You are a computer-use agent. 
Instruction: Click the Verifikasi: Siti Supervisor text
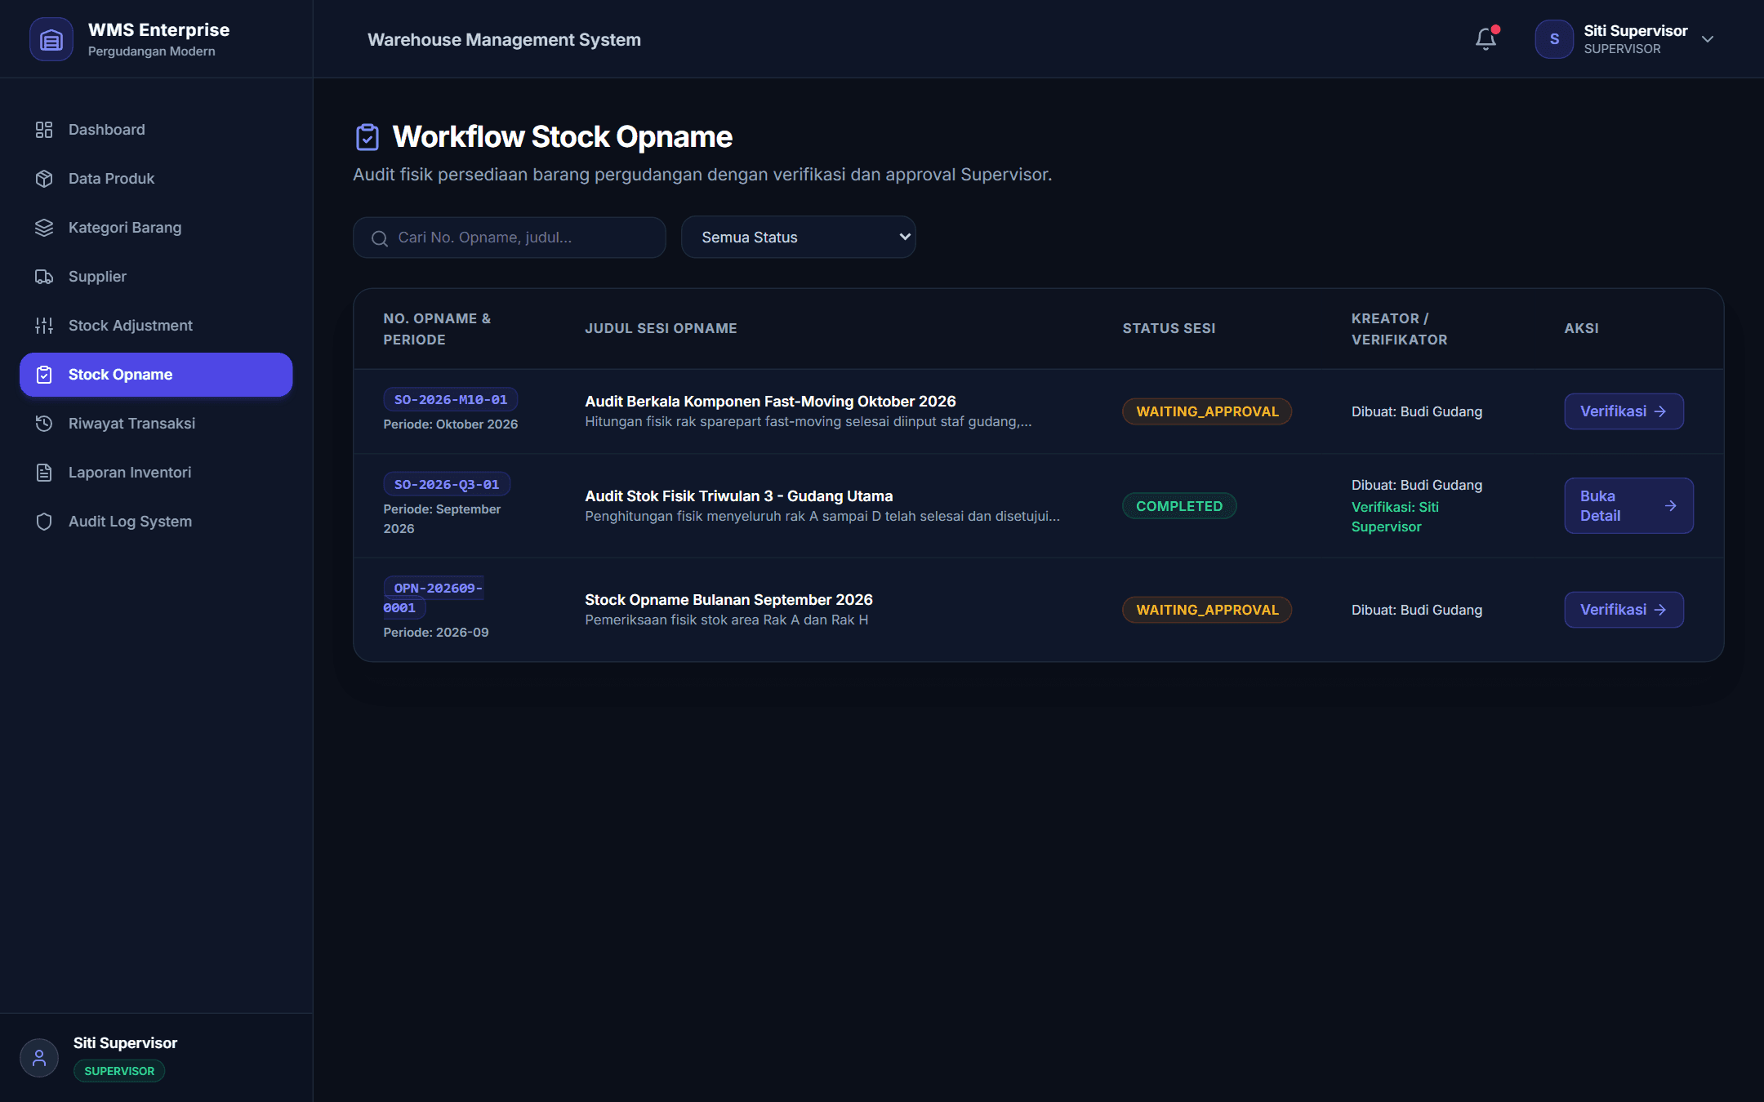tap(1395, 517)
